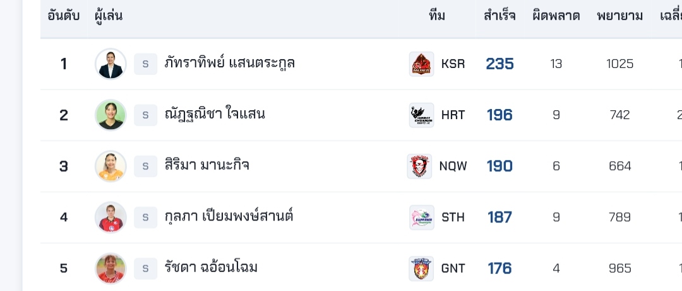Click the อันดับ column header
This screenshot has width=682, height=291.
coord(63,16)
